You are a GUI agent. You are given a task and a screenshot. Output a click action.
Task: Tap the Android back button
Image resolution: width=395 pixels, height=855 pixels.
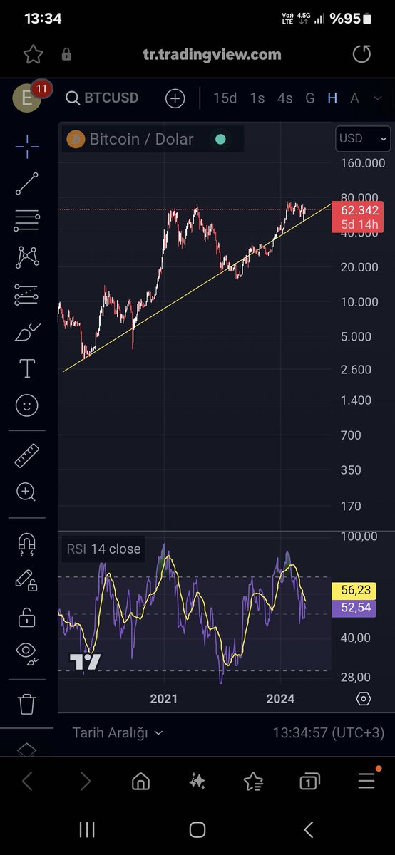[x=308, y=829]
